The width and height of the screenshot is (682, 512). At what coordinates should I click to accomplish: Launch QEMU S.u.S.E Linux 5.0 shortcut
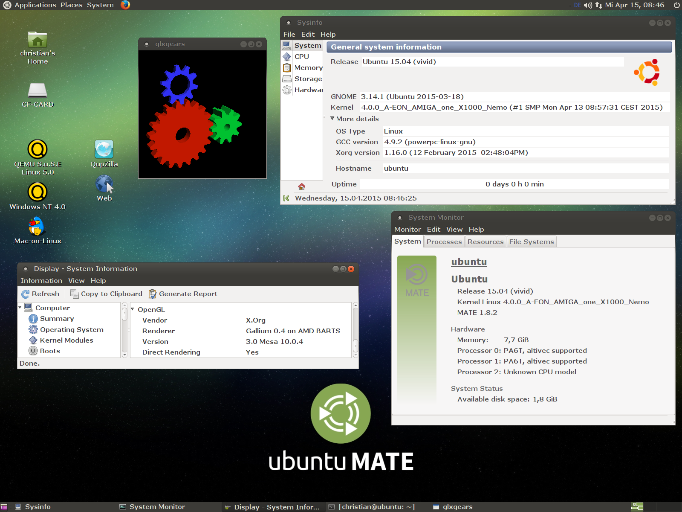tap(38, 149)
